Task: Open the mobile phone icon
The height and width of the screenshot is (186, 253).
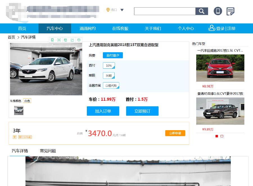Action: tap(218, 11)
